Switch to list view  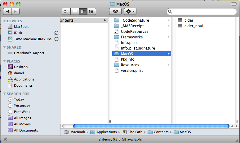pyautogui.click(x=75, y=11)
